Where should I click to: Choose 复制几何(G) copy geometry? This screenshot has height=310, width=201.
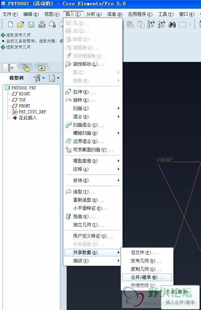tap(147, 269)
